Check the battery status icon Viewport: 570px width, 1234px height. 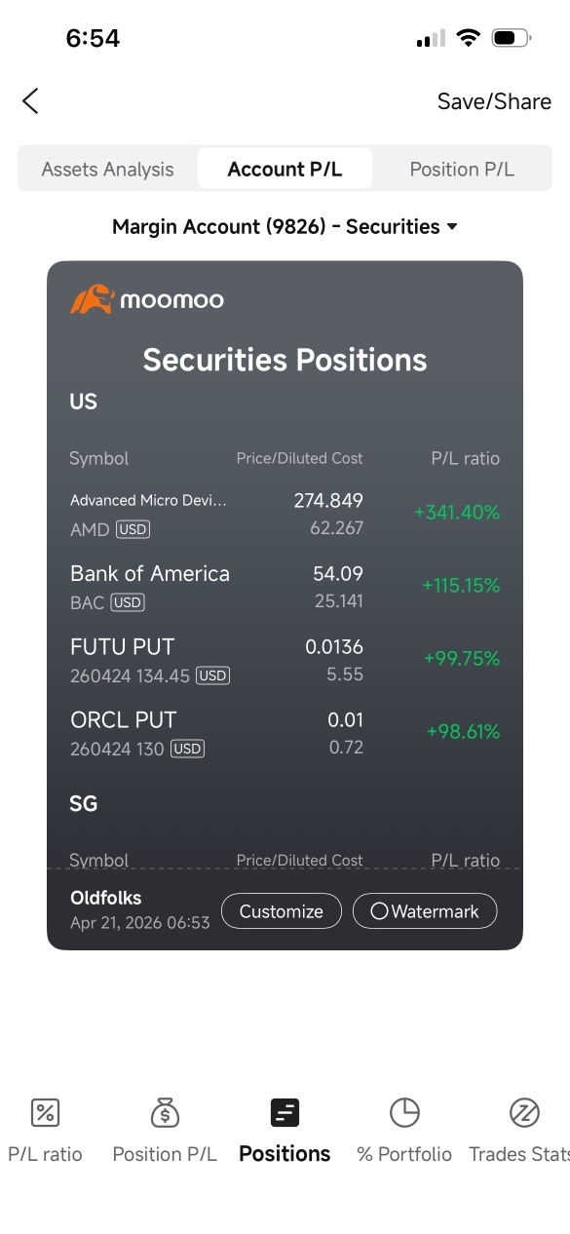tap(511, 39)
